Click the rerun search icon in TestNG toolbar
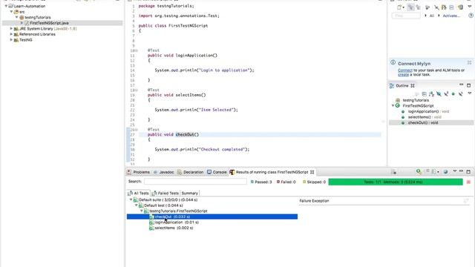The image size is (475, 267). click(x=419, y=171)
